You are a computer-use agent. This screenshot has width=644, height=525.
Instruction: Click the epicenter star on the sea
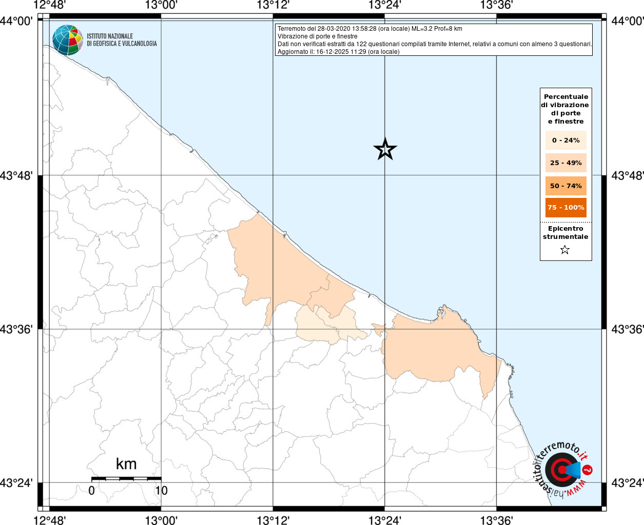pos(385,149)
